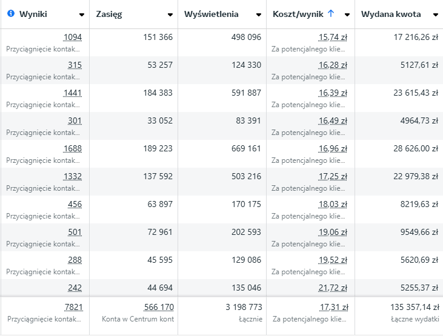The image size is (443, 336).
Task: Open the 1094 results link
Action: point(72,38)
